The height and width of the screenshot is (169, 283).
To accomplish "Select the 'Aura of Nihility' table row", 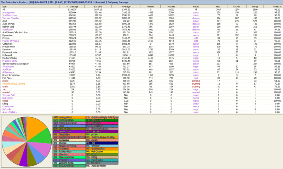I will point(141,112).
